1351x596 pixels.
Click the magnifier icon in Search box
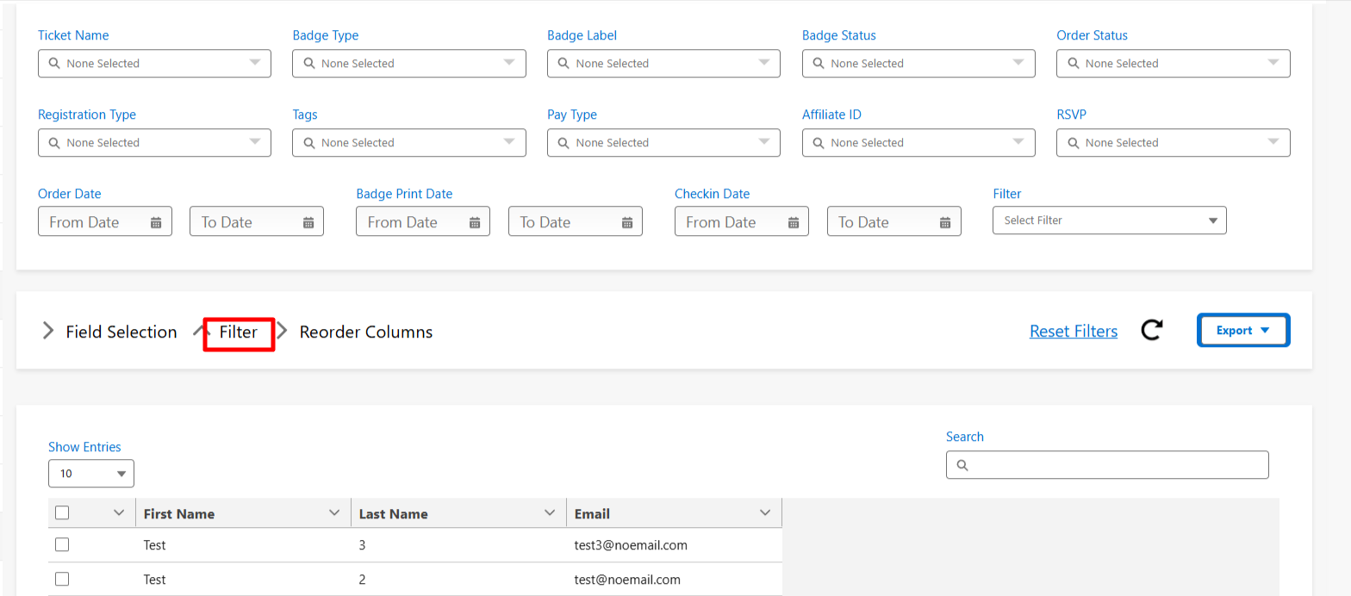[962, 465]
